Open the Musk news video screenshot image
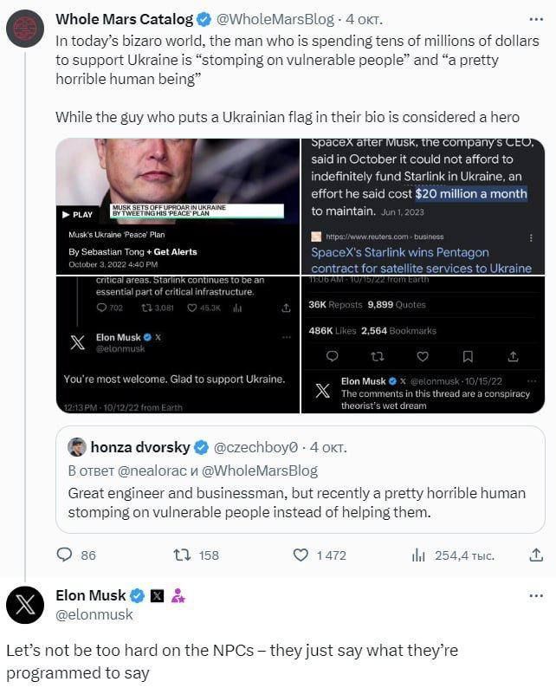The height and width of the screenshot is (688, 556). (x=177, y=207)
